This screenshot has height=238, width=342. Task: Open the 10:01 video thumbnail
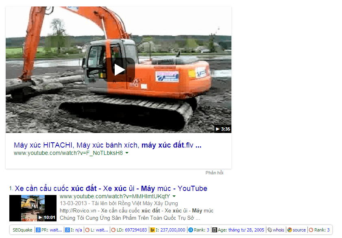(33, 208)
